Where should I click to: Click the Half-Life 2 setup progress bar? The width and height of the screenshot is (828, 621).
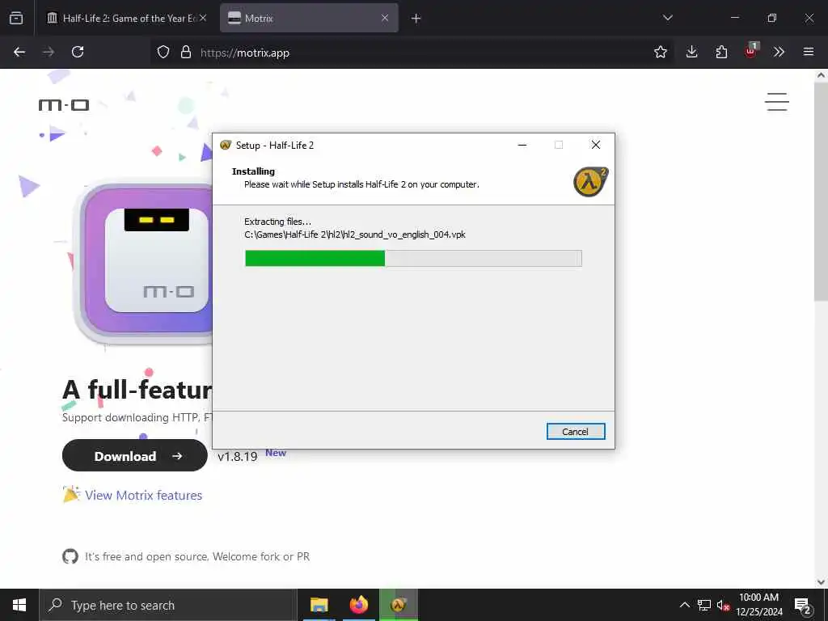413,258
